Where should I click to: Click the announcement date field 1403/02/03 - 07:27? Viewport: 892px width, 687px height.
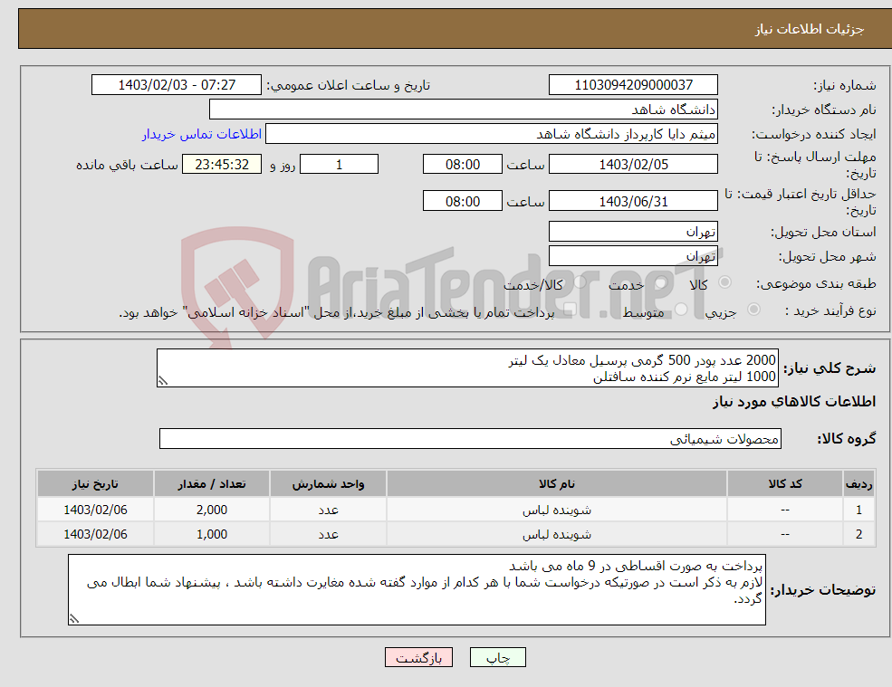click(x=177, y=85)
